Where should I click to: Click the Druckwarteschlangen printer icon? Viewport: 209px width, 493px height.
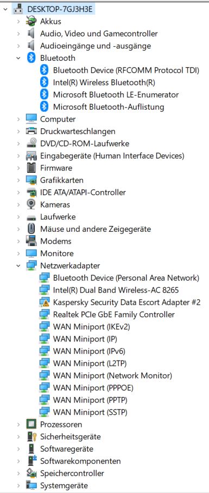coord(31,131)
